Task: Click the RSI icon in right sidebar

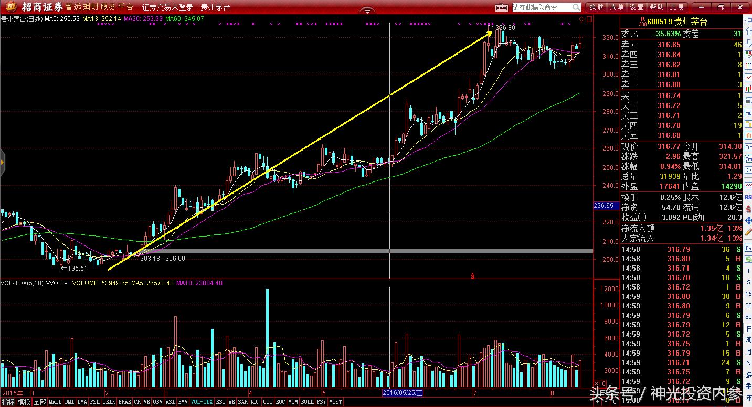Action: (748, 198)
